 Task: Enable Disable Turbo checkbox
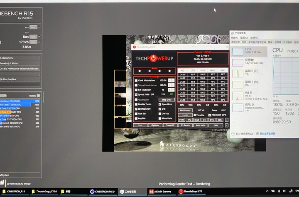click(136, 104)
